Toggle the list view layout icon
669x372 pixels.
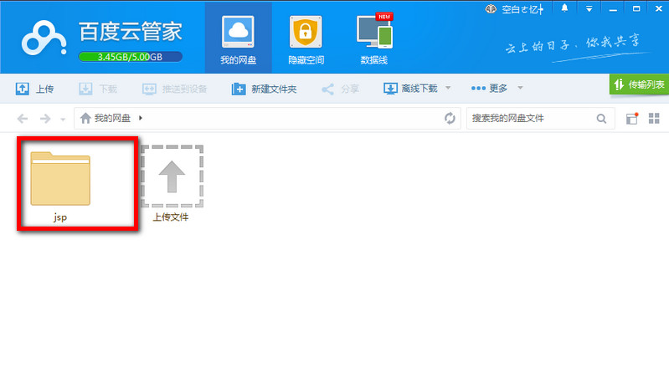tap(632, 119)
